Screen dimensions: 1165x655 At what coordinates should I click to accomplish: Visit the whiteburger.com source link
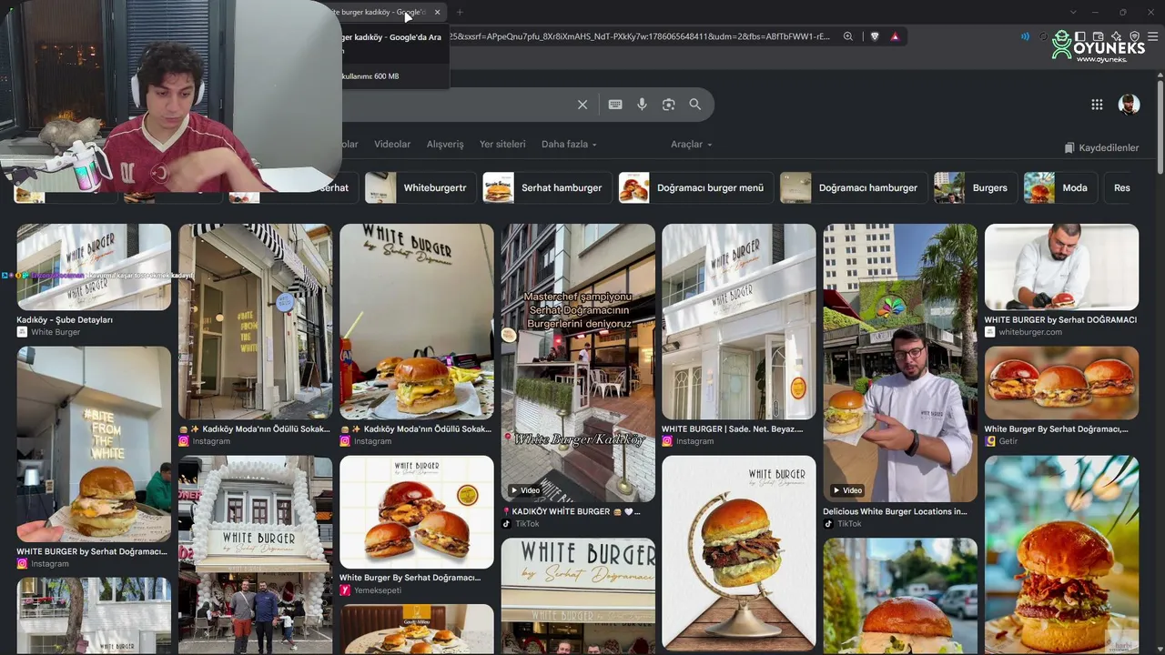click(1030, 332)
